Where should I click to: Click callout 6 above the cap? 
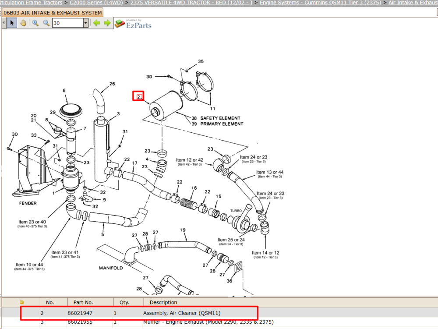click(x=64, y=91)
